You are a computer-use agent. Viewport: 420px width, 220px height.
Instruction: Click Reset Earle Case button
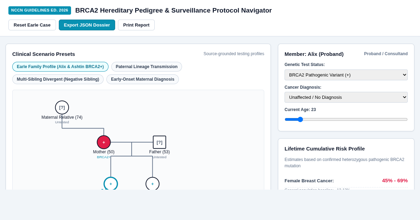32,25
